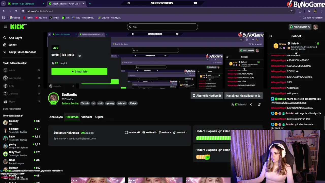
Task: Reload the page with the refresh icon
Action: (x=16, y=11)
